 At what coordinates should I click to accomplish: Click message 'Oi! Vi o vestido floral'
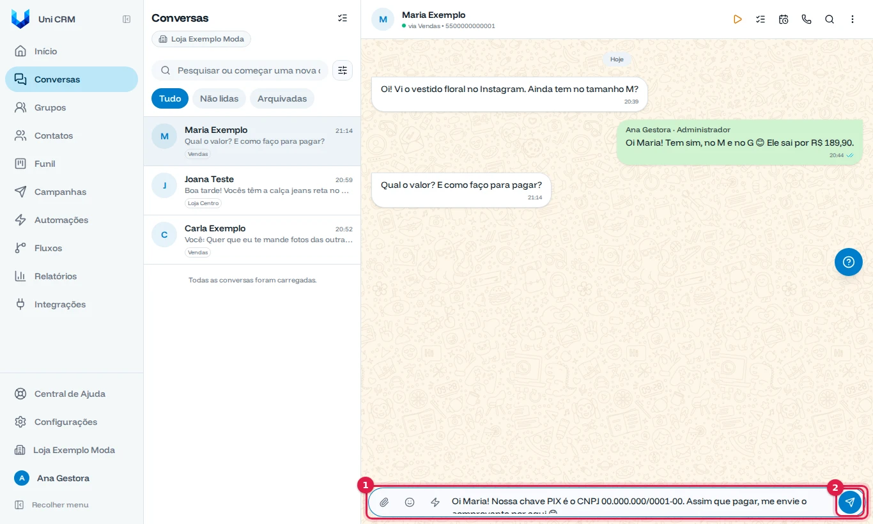(509, 94)
